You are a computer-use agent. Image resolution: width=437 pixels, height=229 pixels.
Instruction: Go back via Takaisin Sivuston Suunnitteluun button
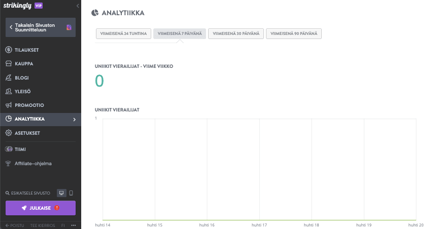tap(41, 27)
